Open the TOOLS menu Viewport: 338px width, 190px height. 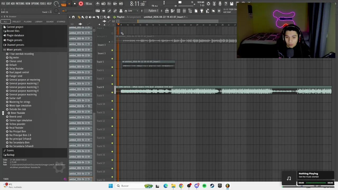click(x=43, y=4)
